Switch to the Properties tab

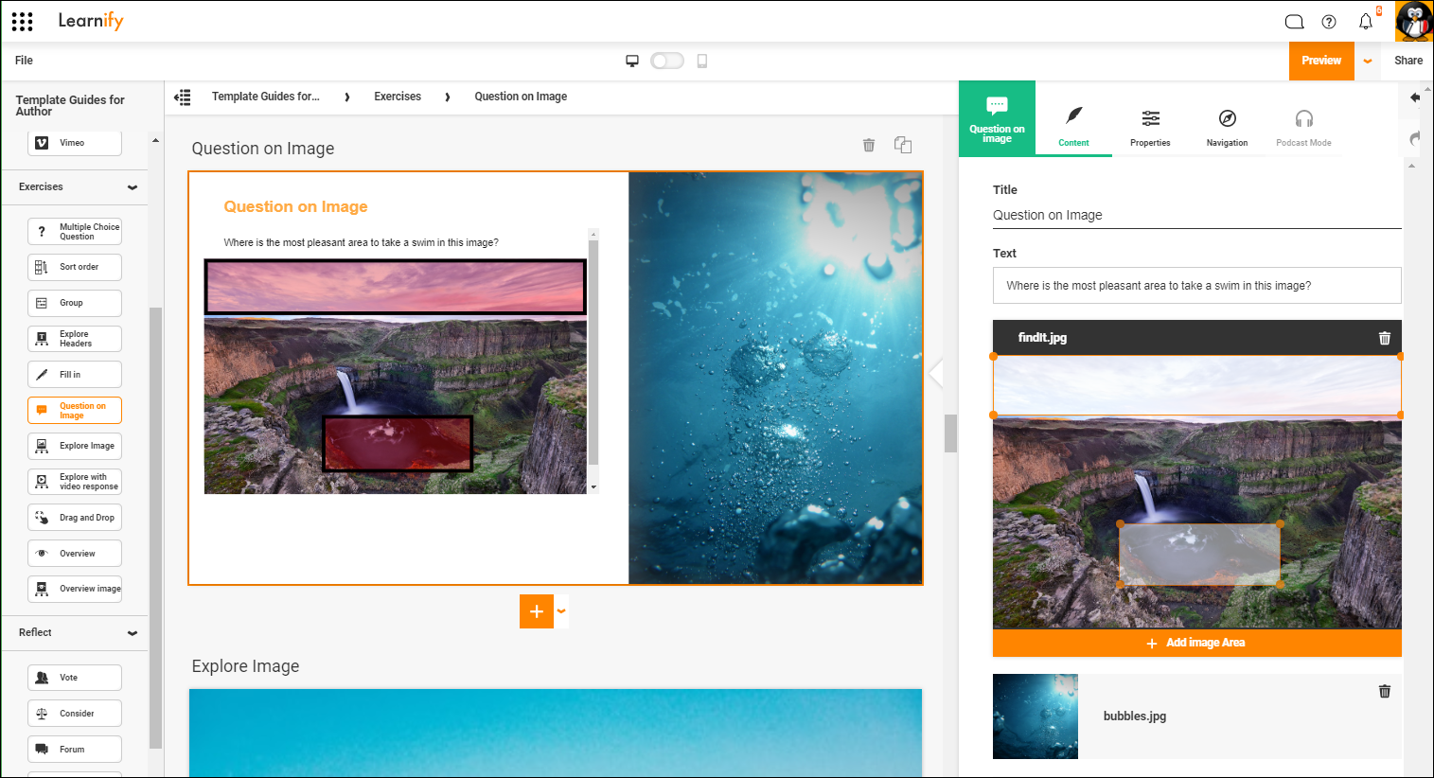click(1150, 119)
